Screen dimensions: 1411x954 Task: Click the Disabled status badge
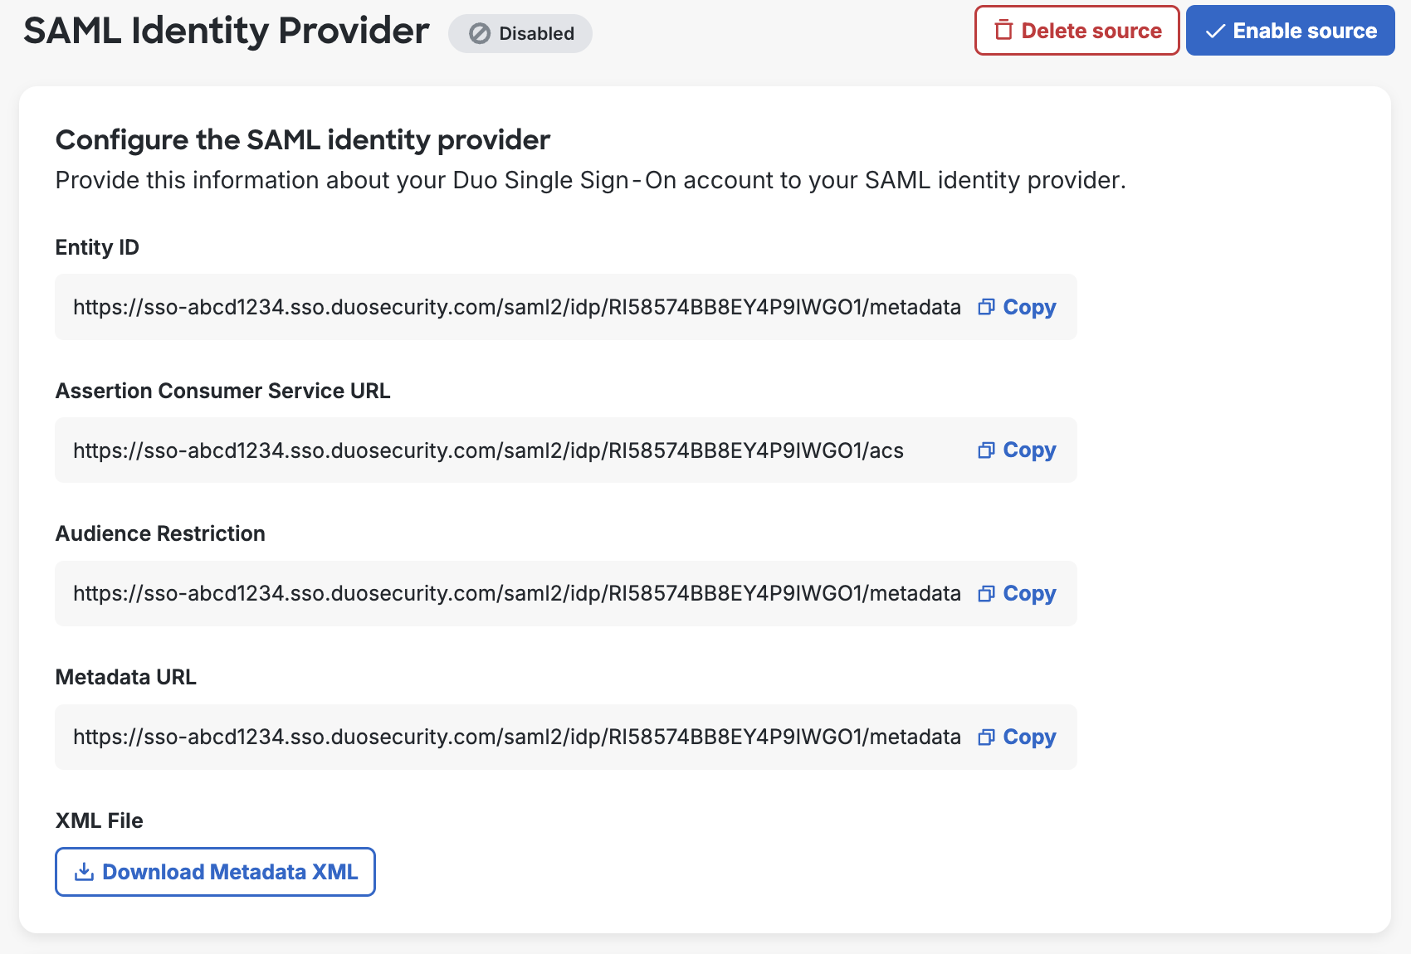pos(520,33)
